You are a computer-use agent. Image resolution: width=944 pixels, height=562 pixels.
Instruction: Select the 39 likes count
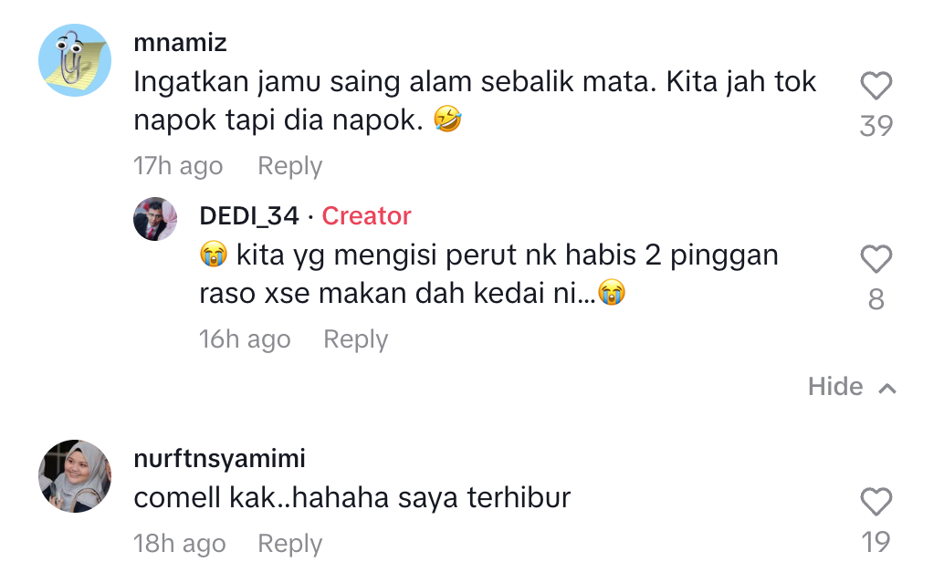point(876,125)
